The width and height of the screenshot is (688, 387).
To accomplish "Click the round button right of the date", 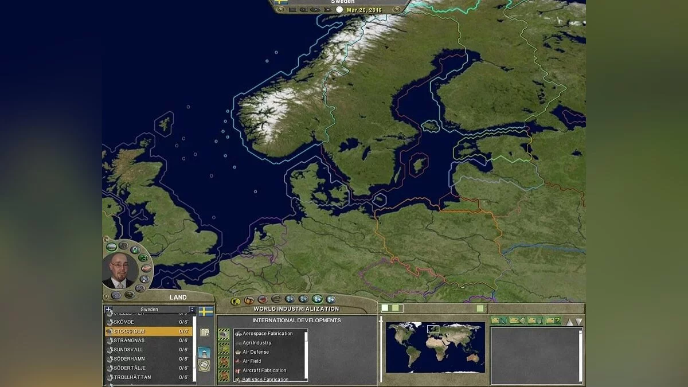I will click(x=397, y=9).
